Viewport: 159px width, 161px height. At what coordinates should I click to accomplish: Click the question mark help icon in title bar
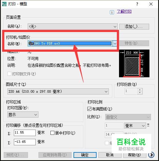[x=137, y=4]
